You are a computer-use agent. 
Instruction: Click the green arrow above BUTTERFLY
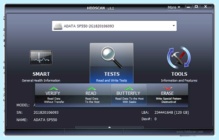coord(129,88)
